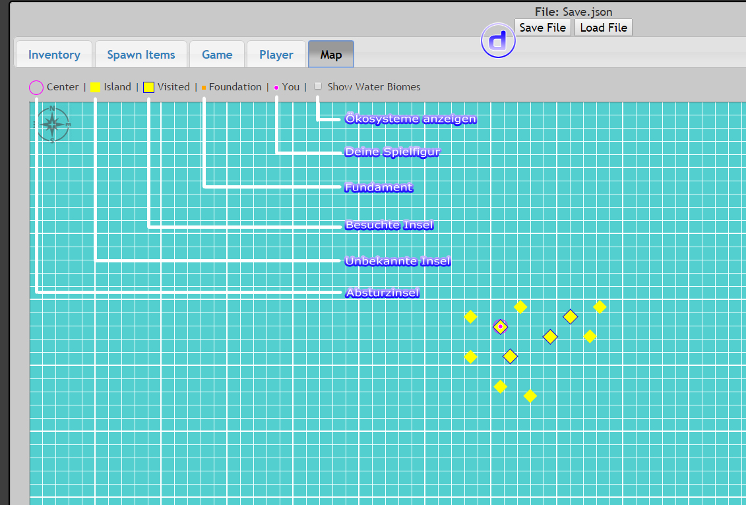This screenshot has height=505, width=746.
Task: Click the blue-outlined Visited legend square
Action: [149, 87]
